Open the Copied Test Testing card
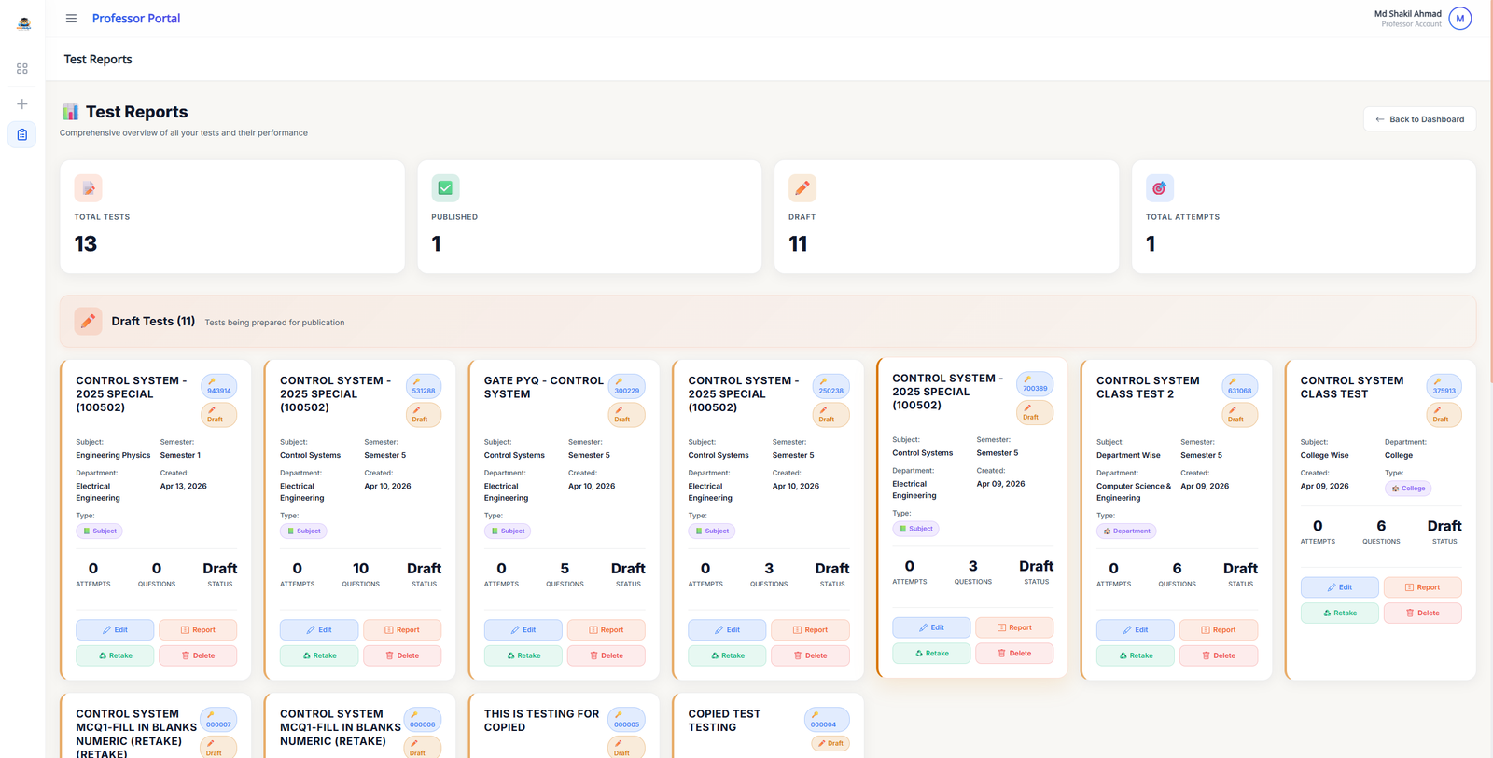This screenshot has height=758, width=1493. tap(724, 721)
